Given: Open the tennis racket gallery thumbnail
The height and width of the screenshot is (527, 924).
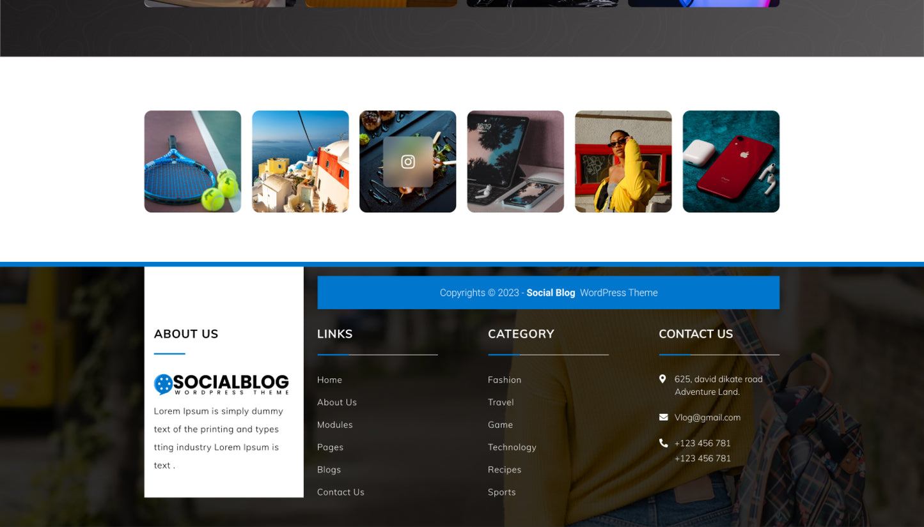Looking at the screenshot, I should (x=192, y=161).
